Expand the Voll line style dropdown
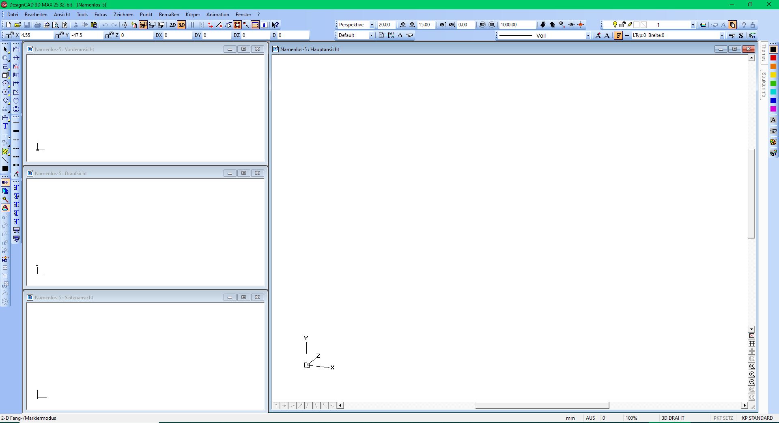 point(587,35)
